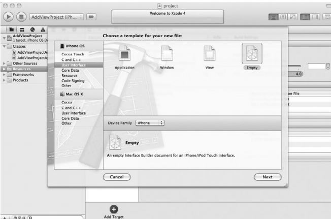
Task: Choose C and C++ under Mac OS X
Action: click(x=71, y=108)
